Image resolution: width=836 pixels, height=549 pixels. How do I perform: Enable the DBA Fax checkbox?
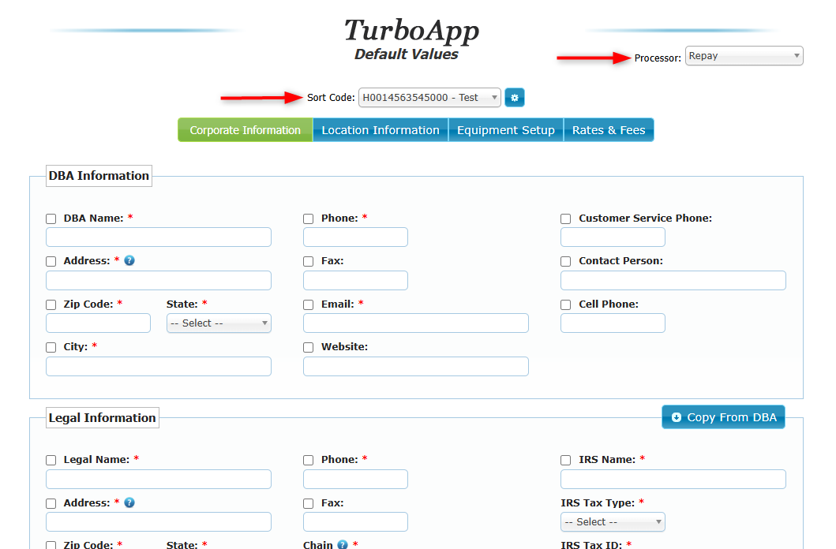pos(308,261)
